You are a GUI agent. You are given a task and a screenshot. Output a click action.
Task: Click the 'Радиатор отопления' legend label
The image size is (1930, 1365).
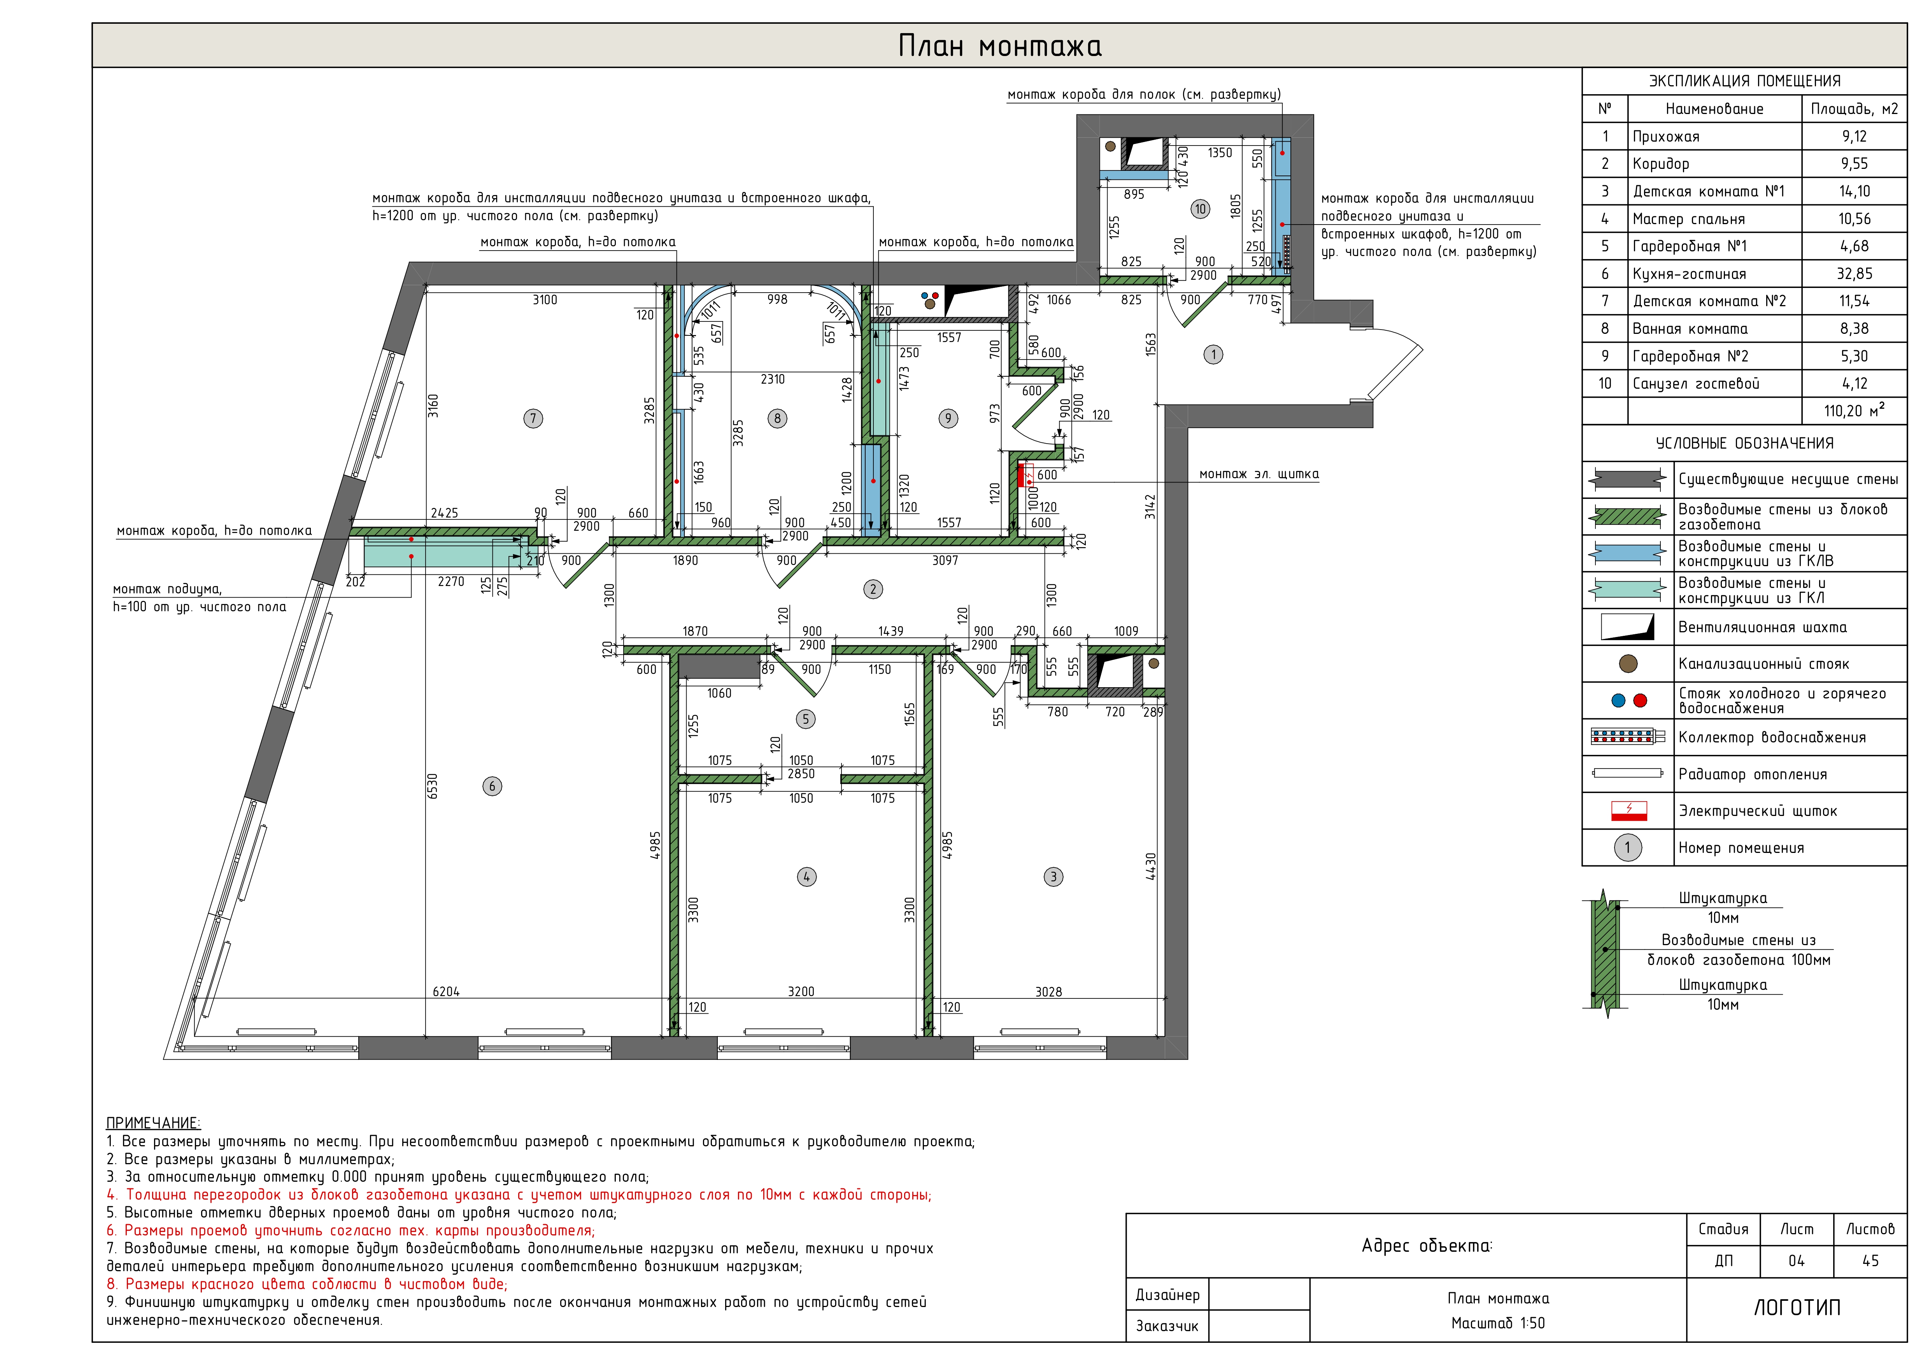[x=1753, y=774]
